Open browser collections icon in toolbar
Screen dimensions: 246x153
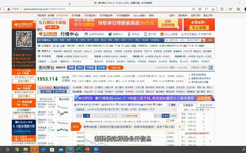tap(238, 9)
